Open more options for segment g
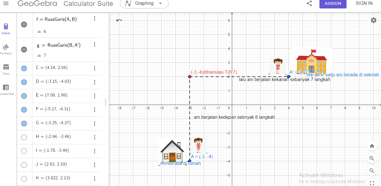 coord(95,44)
